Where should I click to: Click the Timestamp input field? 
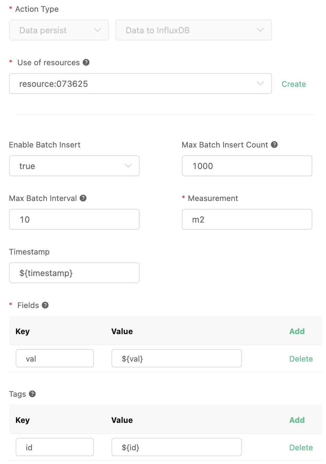tap(74, 273)
